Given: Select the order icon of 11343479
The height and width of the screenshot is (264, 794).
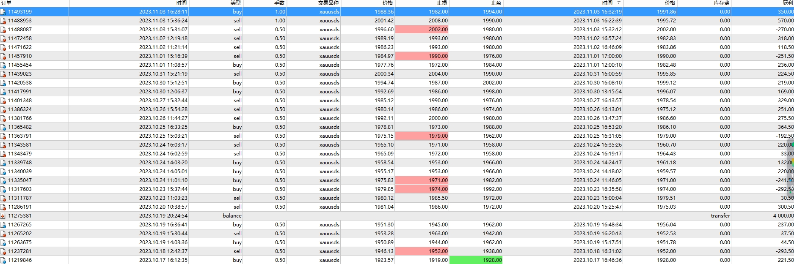Looking at the screenshot, I should click(3, 154).
